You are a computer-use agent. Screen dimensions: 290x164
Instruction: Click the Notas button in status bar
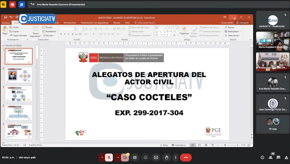pyautogui.click(x=164, y=145)
